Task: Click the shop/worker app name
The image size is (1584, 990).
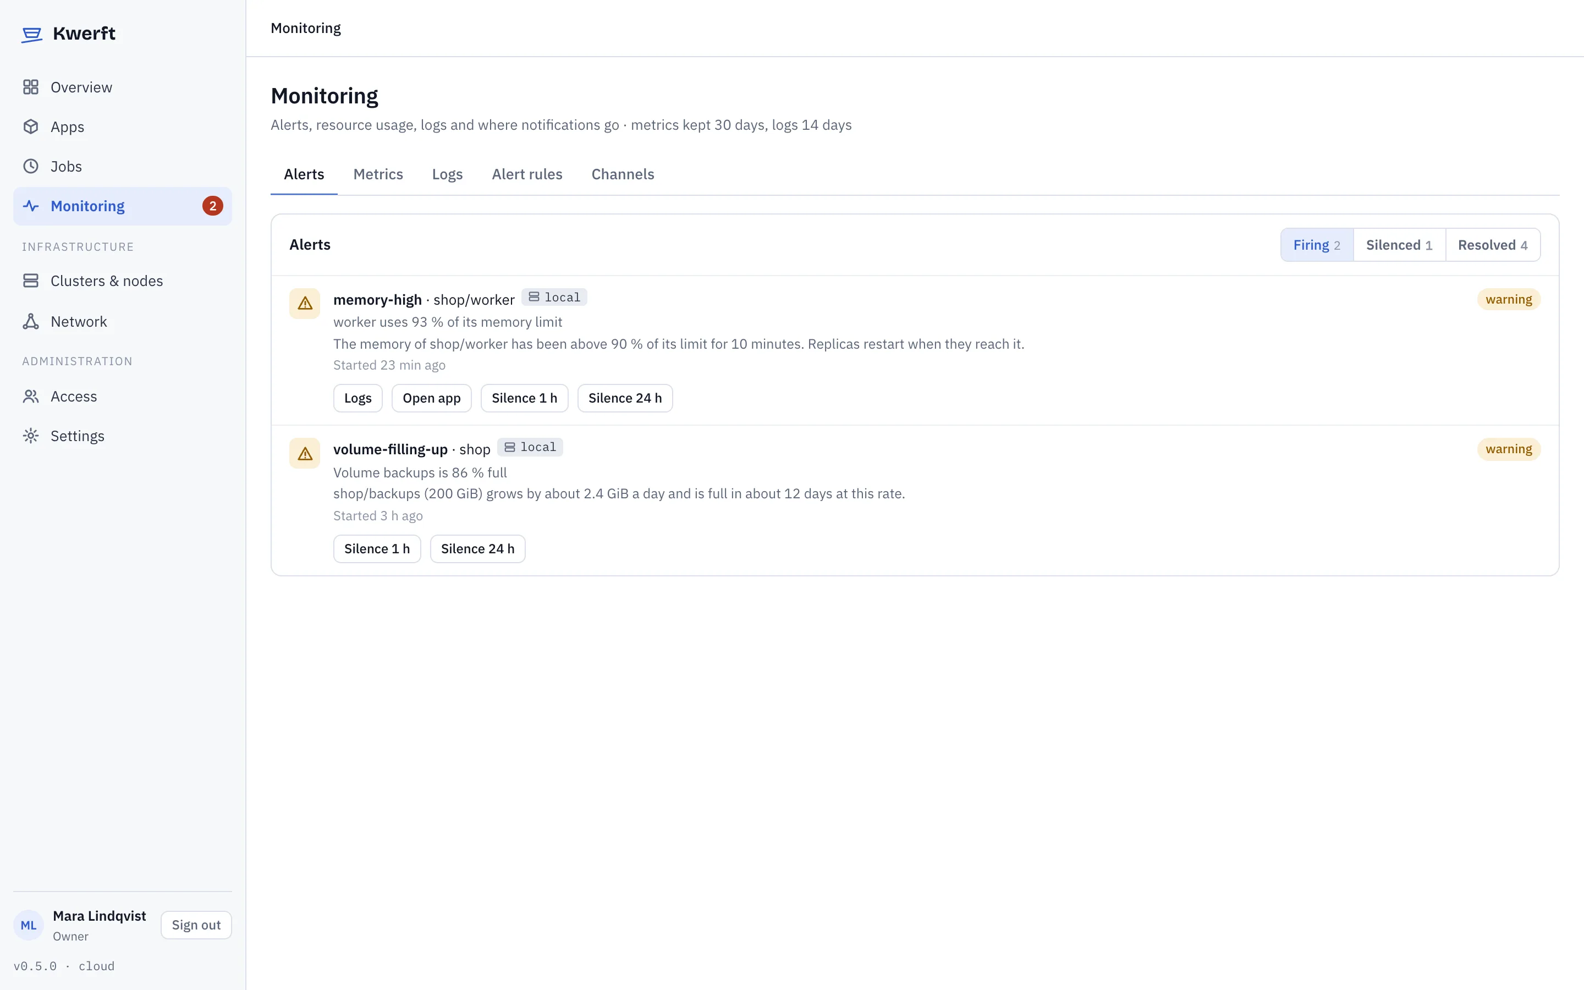Action: click(474, 300)
